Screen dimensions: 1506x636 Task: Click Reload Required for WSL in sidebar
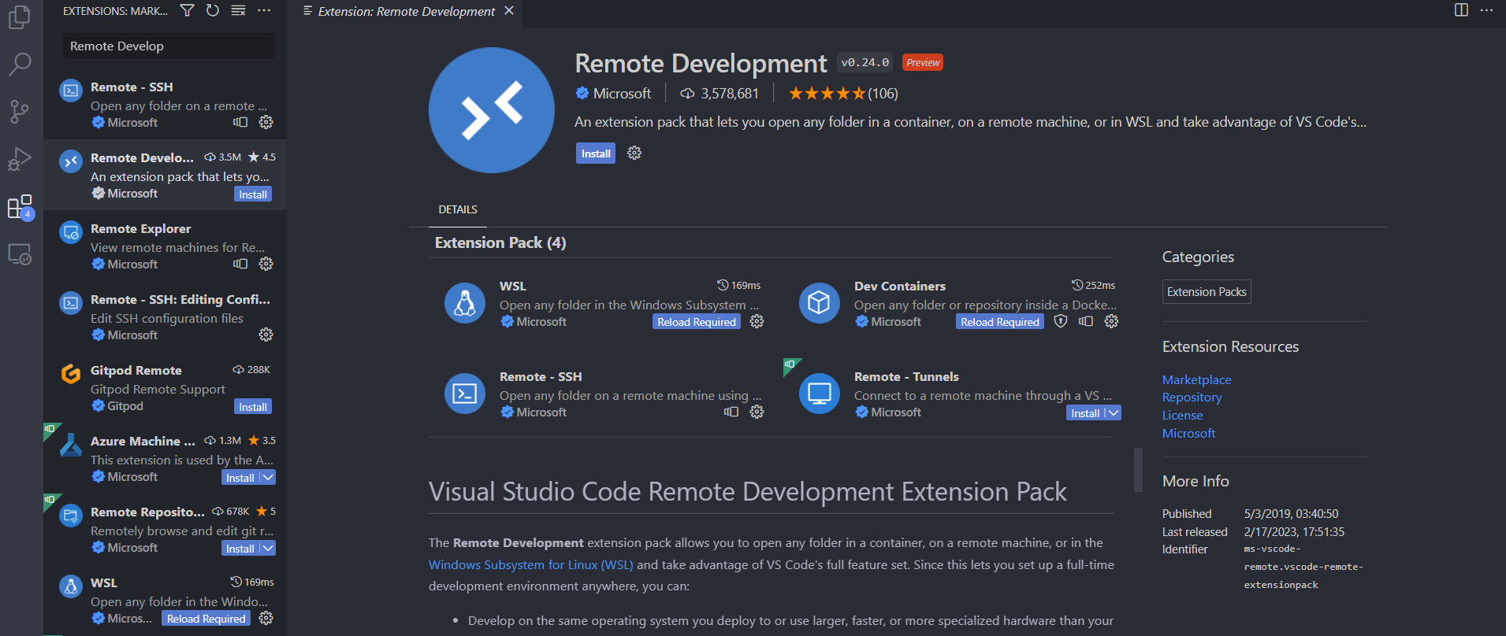coord(206,618)
